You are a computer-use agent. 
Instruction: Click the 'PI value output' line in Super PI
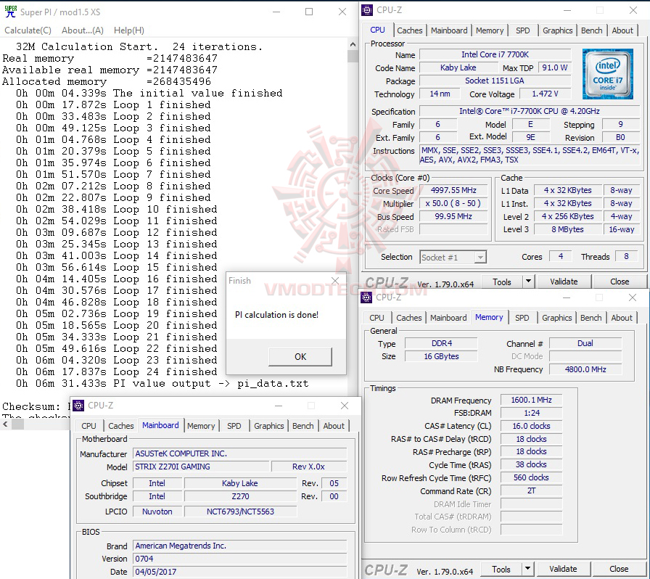tap(162, 383)
